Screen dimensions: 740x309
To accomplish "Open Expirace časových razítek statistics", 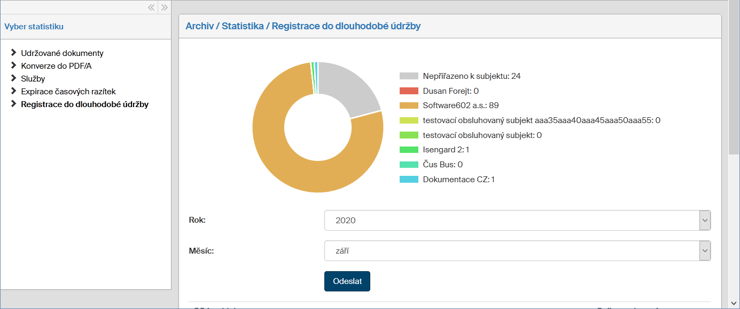I will click(x=68, y=92).
